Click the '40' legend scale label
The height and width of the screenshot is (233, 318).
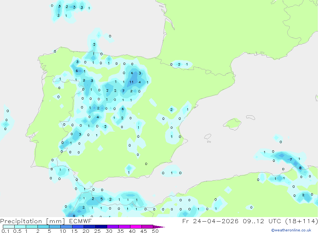click(x=132, y=231)
